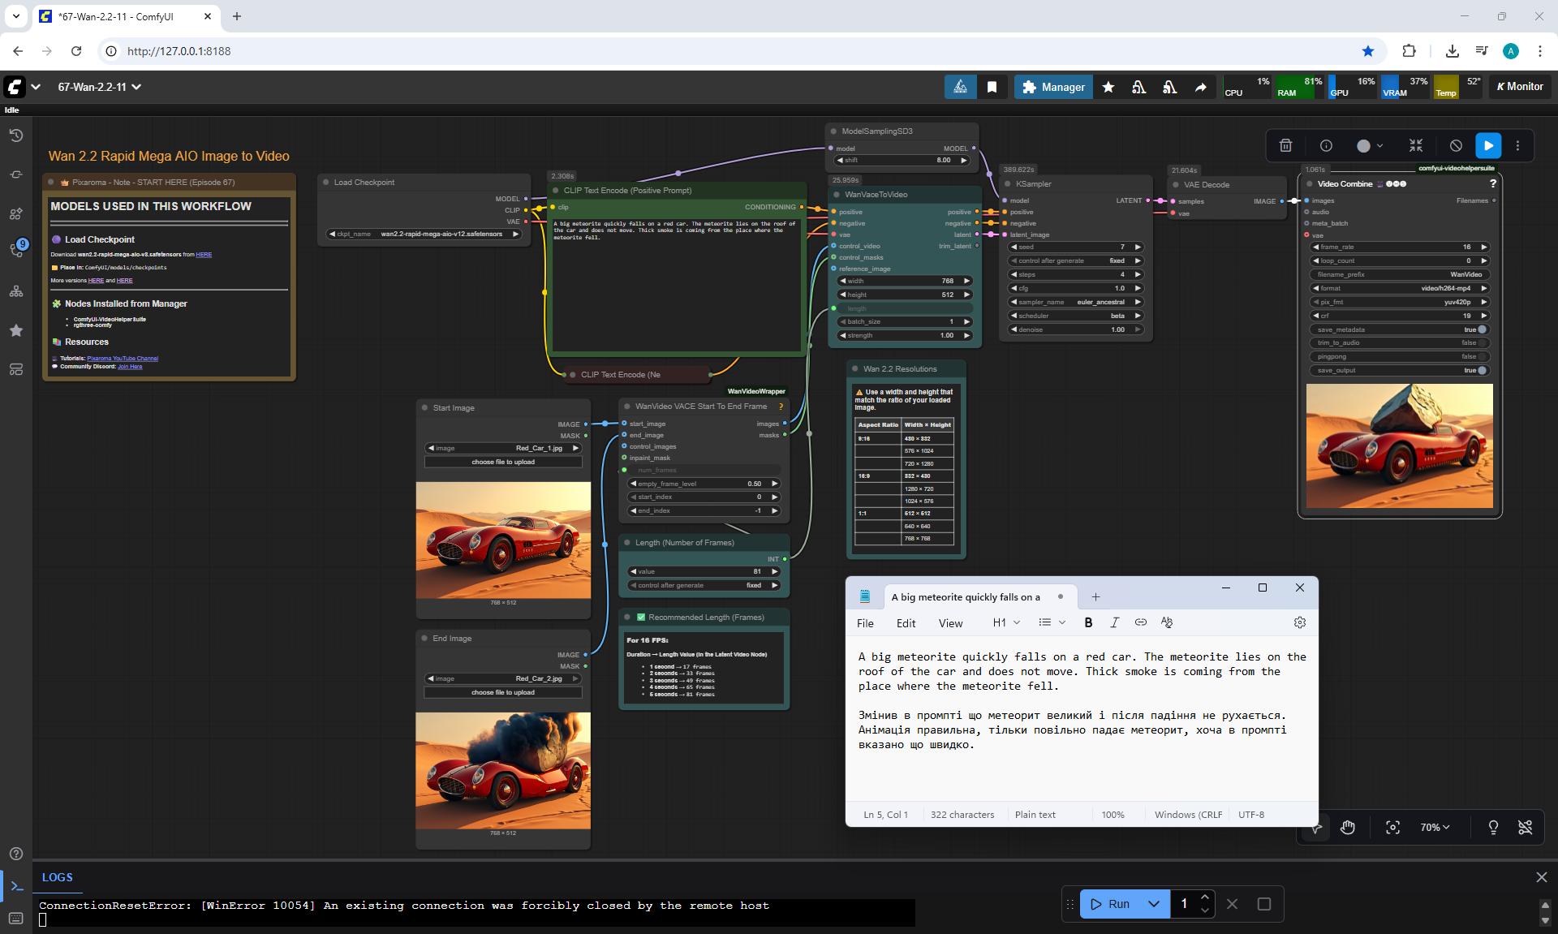Image resolution: width=1558 pixels, height=934 pixels.
Task: Open the 67-Wan-2.2-11 workflow dropdown
Action: 99,87
